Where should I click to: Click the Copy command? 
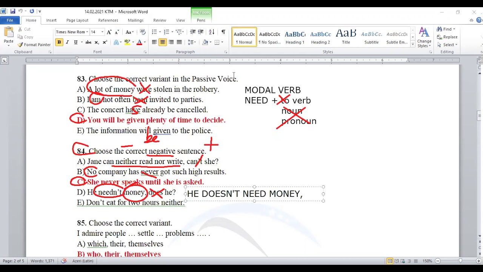[x=25, y=37]
